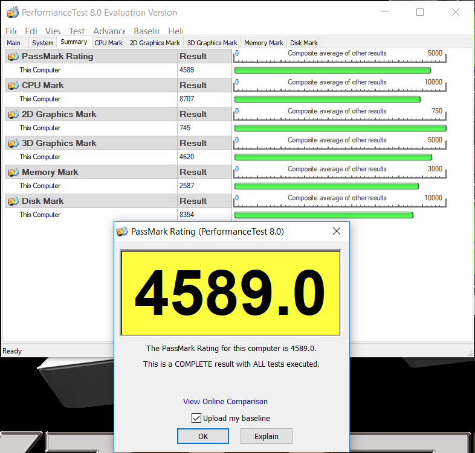Image resolution: width=475 pixels, height=453 pixels.
Task: Select the Memory Mark result value 2587
Action: pyautogui.click(x=187, y=186)
